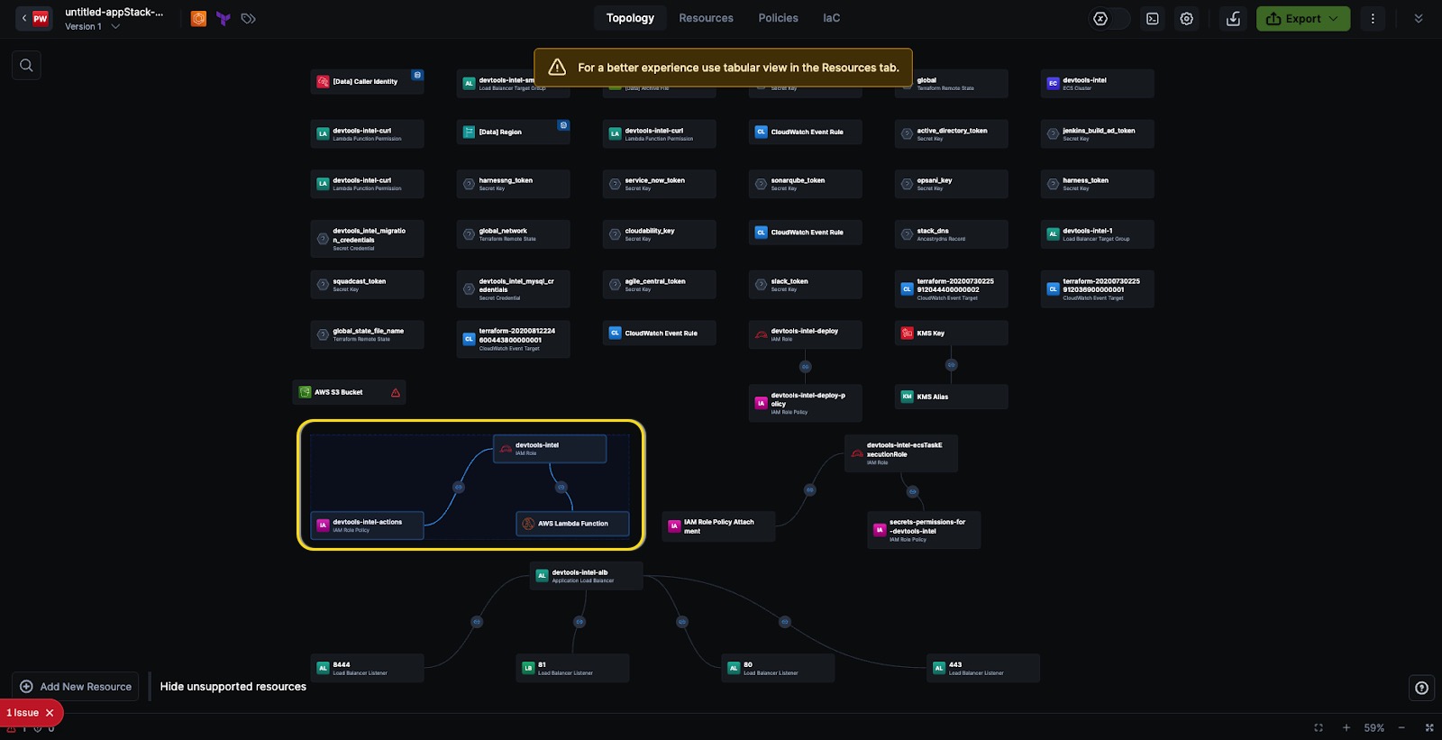Select the devtools-intel-1 target group node
Viewport: 1442px width, 740px height.
(1097, 234)
